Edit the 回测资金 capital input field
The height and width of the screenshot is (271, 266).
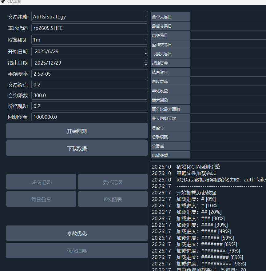click(x=89, y=117)
